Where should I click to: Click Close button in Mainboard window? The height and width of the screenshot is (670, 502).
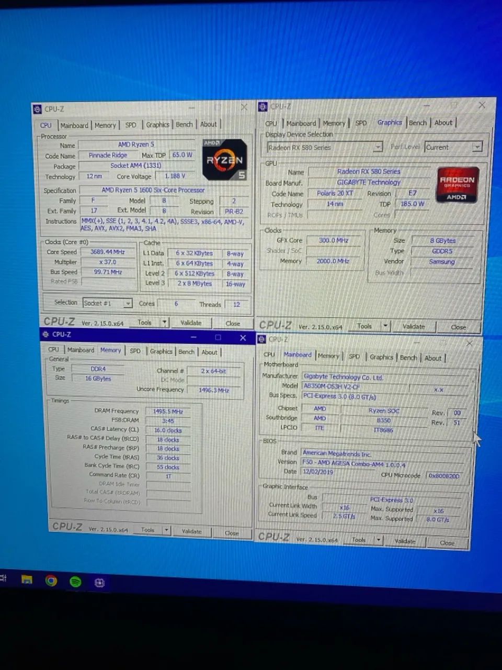[x=447, y=543]
